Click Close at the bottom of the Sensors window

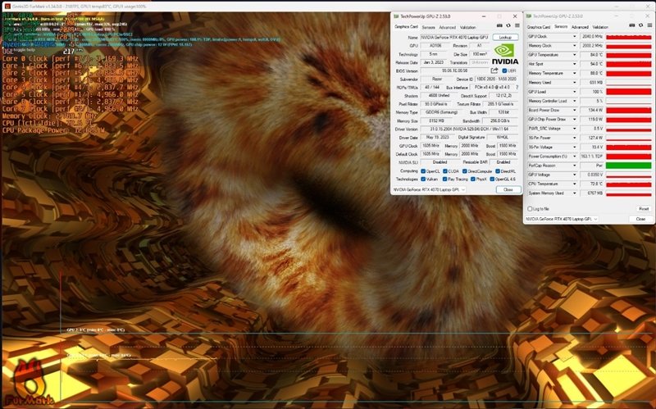coord(640,219)
